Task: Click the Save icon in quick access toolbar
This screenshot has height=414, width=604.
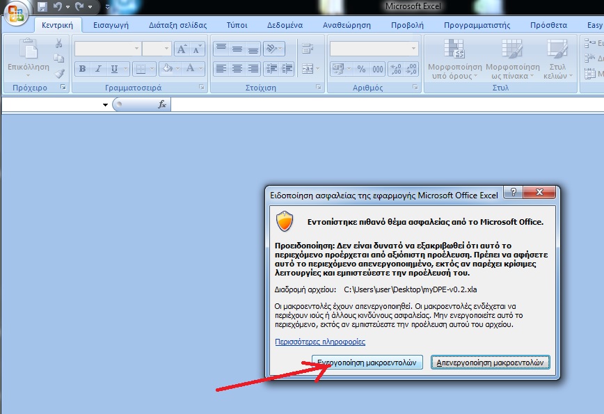Action: click(42, 7)
